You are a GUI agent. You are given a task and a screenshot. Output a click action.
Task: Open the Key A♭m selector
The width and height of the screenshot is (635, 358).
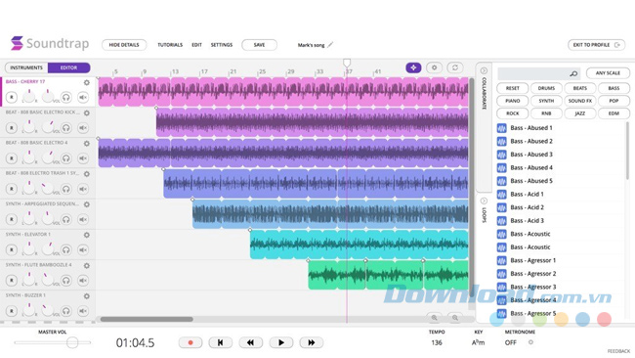479,342
